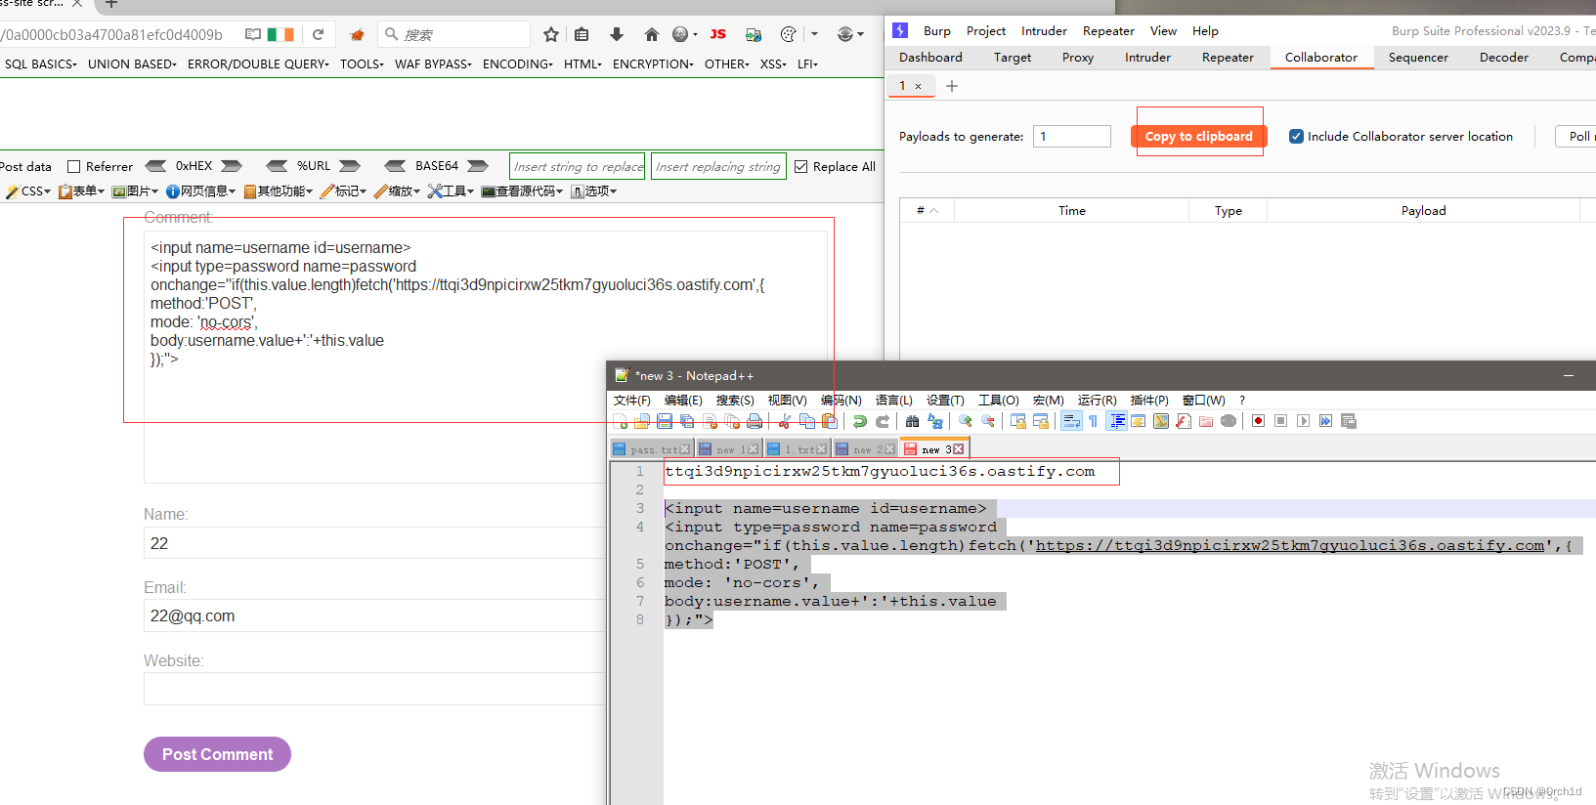Expand the 网页信息 dropdown
The height and width of the screenshot is (805, 1596).
click(x=201, y=191)
